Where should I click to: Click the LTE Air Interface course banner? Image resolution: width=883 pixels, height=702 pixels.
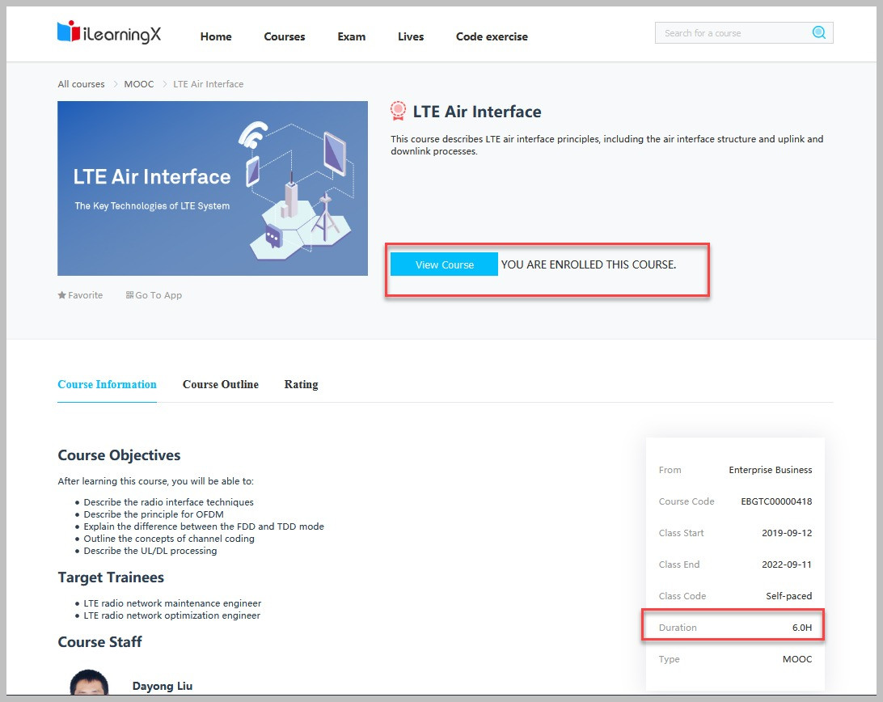pyautogui.click(x=213, y=188)
